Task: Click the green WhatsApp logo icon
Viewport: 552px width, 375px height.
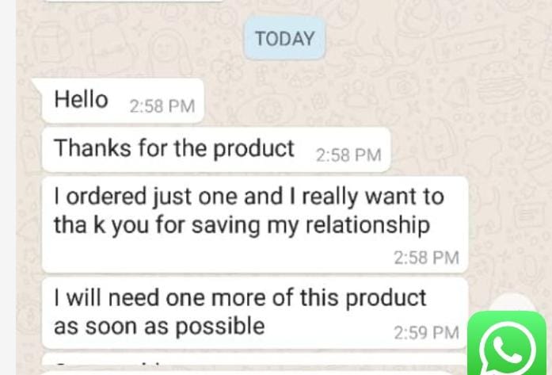Action: coord(507,343)
